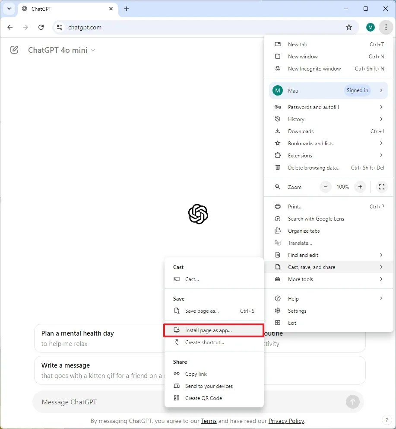Open full screen mode from the Zoom row

(381, 187)
